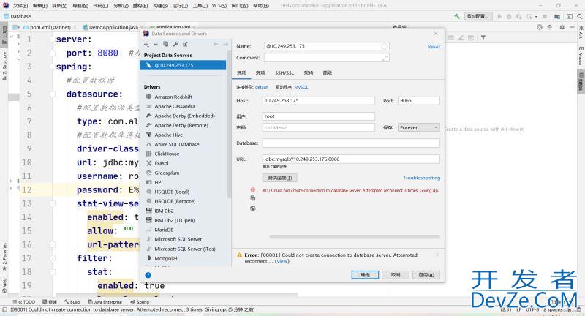
Task: Click the 确定 OK button
Action: [365, 275]
